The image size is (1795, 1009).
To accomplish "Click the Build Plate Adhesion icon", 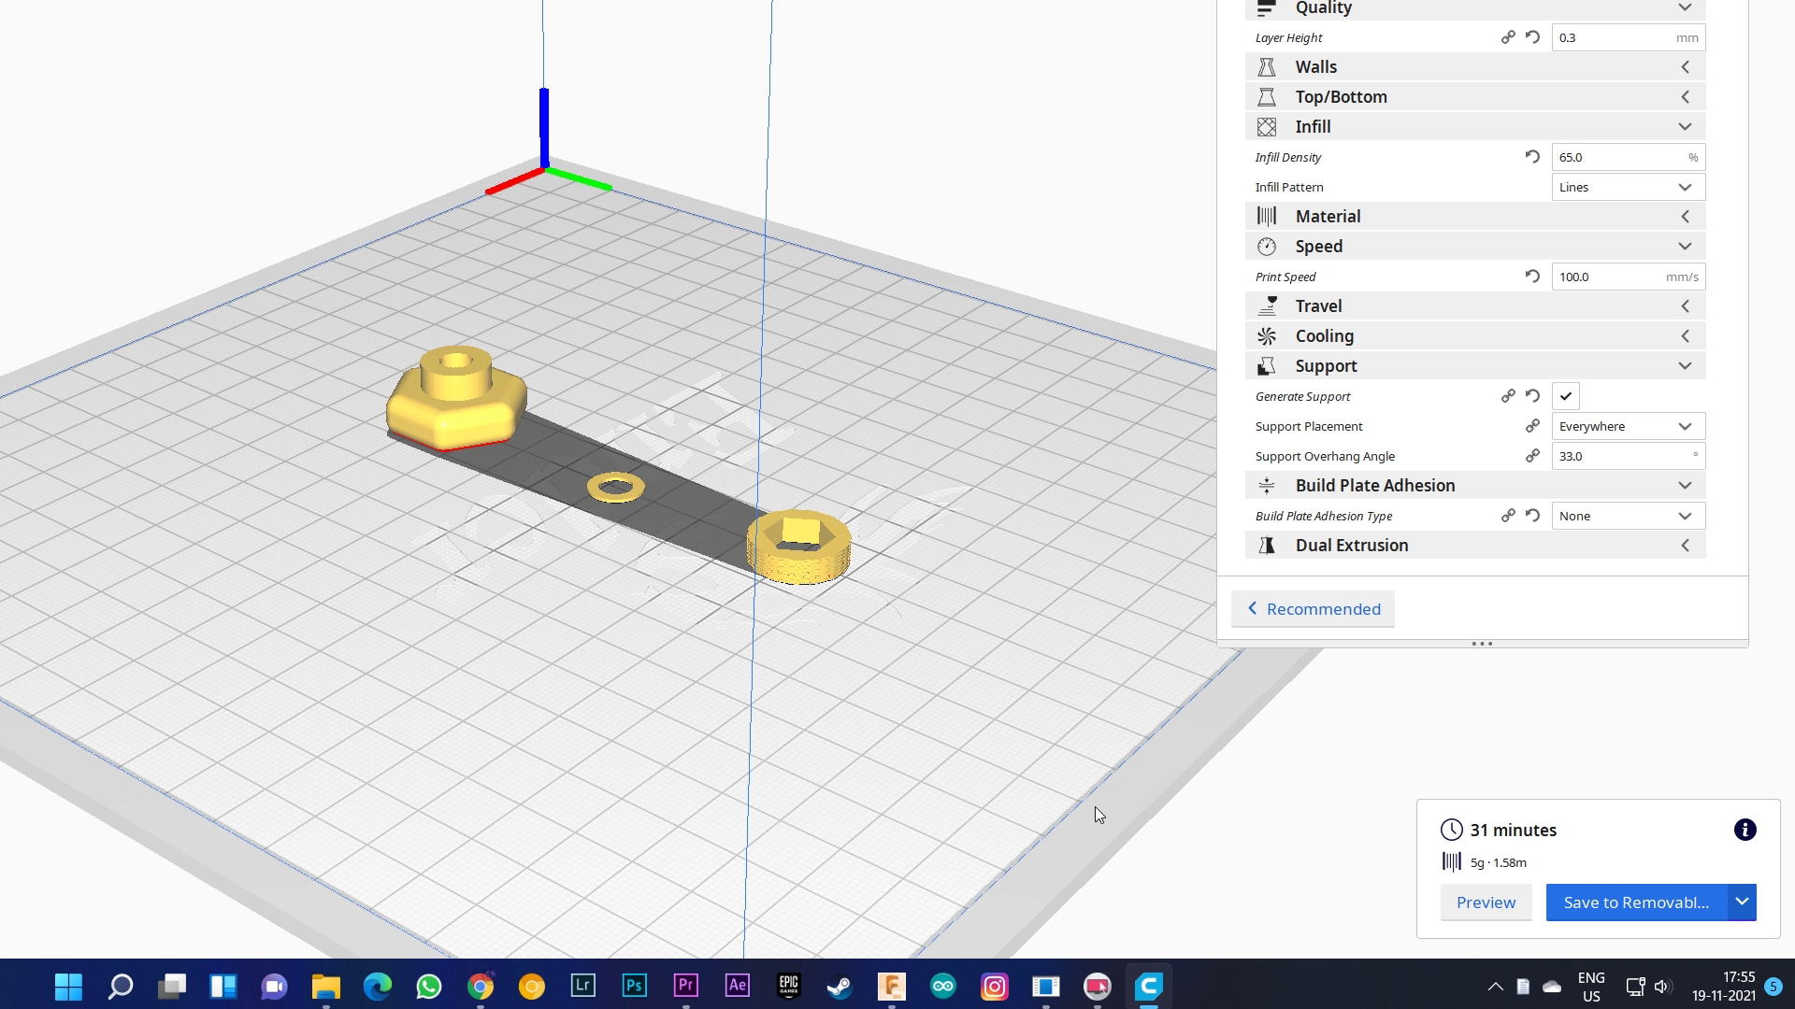I will point(1267,486).
